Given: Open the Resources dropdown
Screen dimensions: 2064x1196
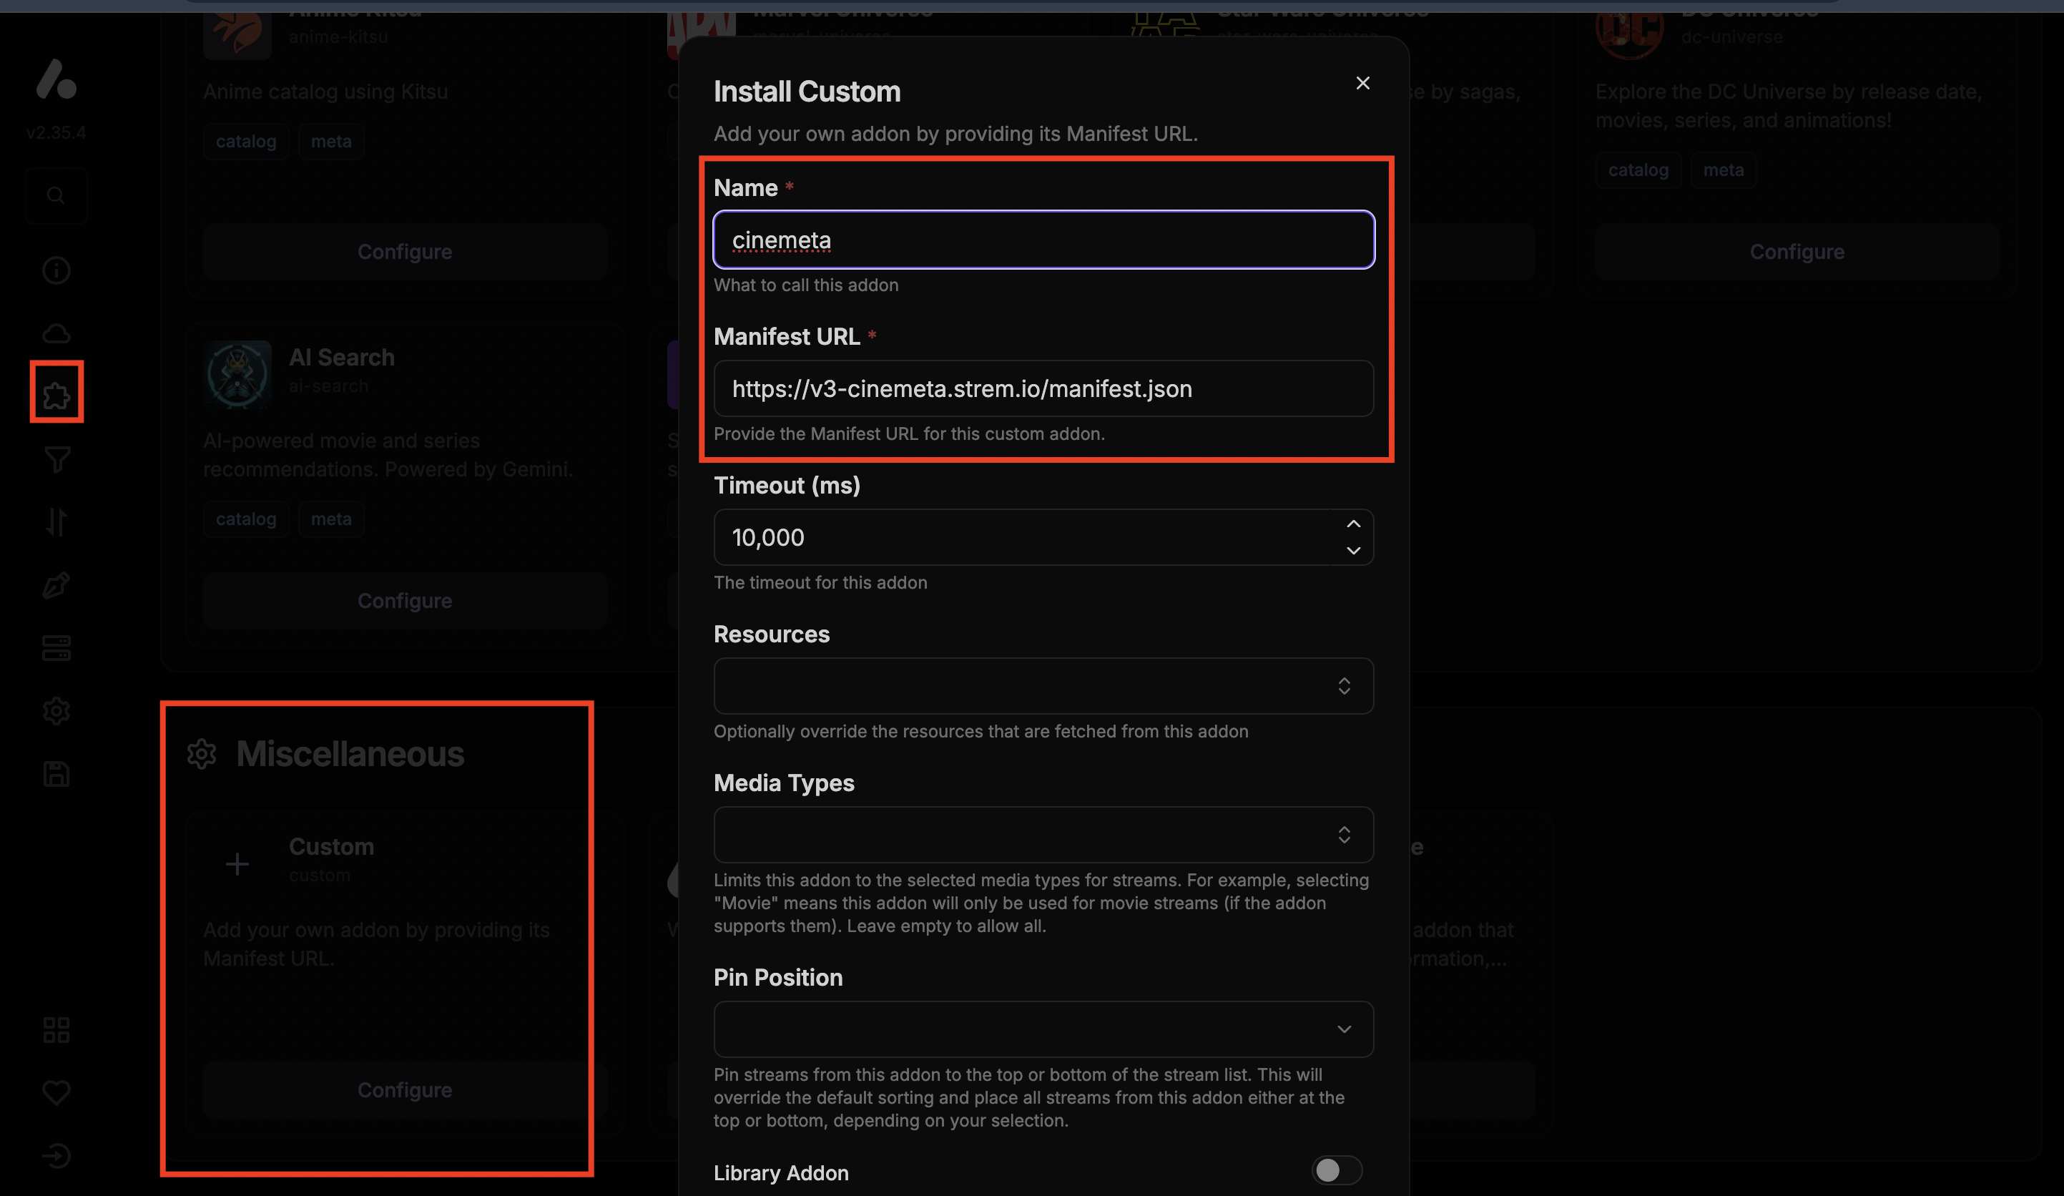Looking at the screenshot, I should (x=1043, y=686).
